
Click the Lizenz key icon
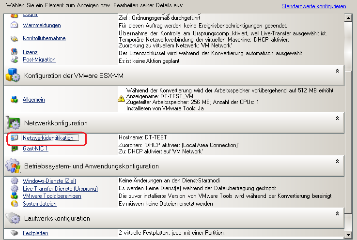click(x=15, y=52)
